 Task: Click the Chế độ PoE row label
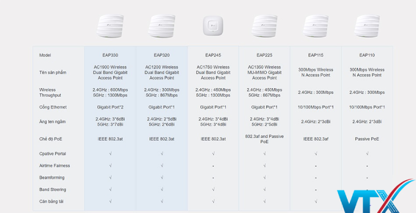click(x=50, y=139)
